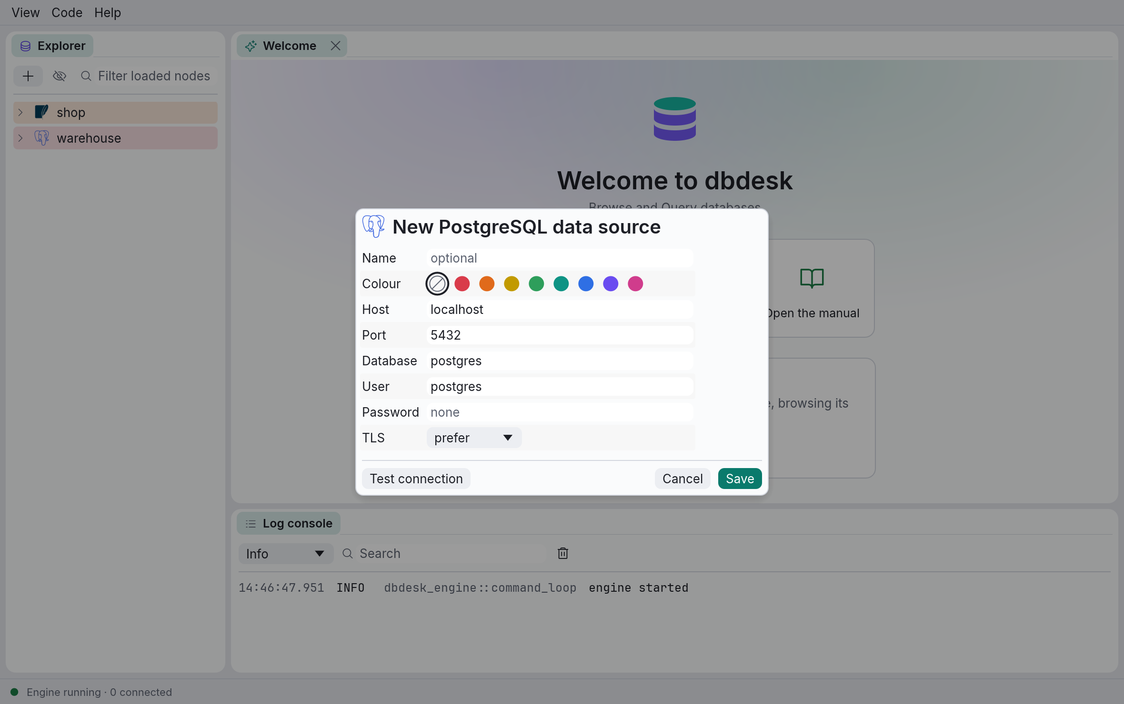Select the red colour swatch
The height and width of the screenshot is (704, 1124).
[x=462, y=284]
